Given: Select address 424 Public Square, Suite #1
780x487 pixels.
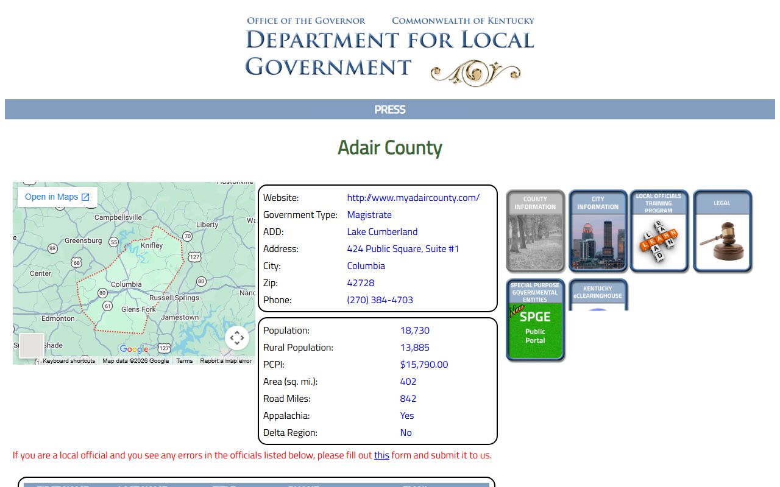Looking at the screenshot, I should pos(403,249).
